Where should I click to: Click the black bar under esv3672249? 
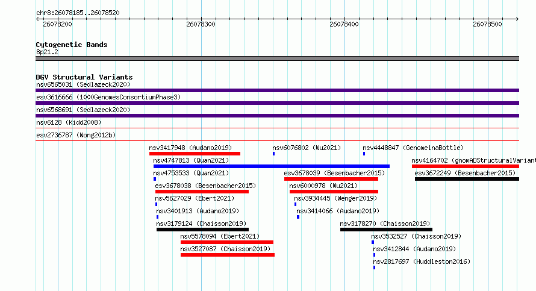tap(467, 179)
